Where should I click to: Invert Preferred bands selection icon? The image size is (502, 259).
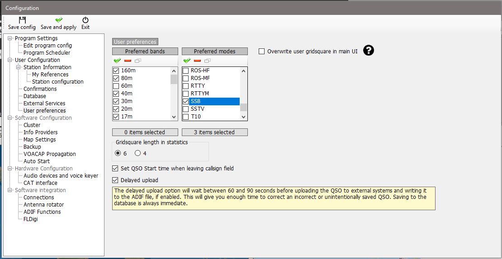click(x=138, y=61)
